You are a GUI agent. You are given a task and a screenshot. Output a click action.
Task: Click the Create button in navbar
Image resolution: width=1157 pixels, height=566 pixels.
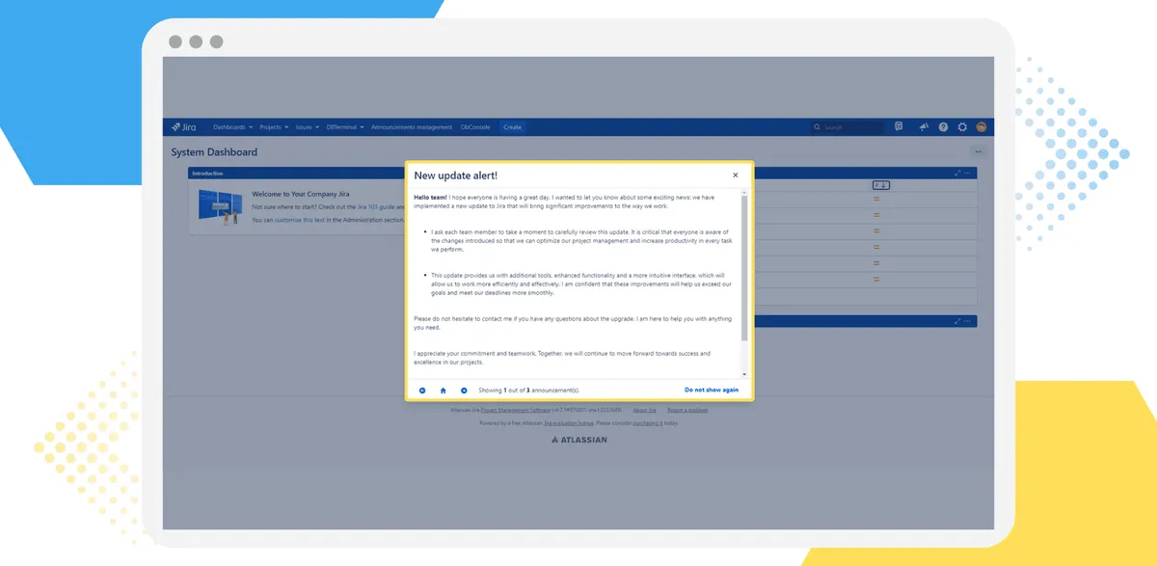click(x=512, y=127)
